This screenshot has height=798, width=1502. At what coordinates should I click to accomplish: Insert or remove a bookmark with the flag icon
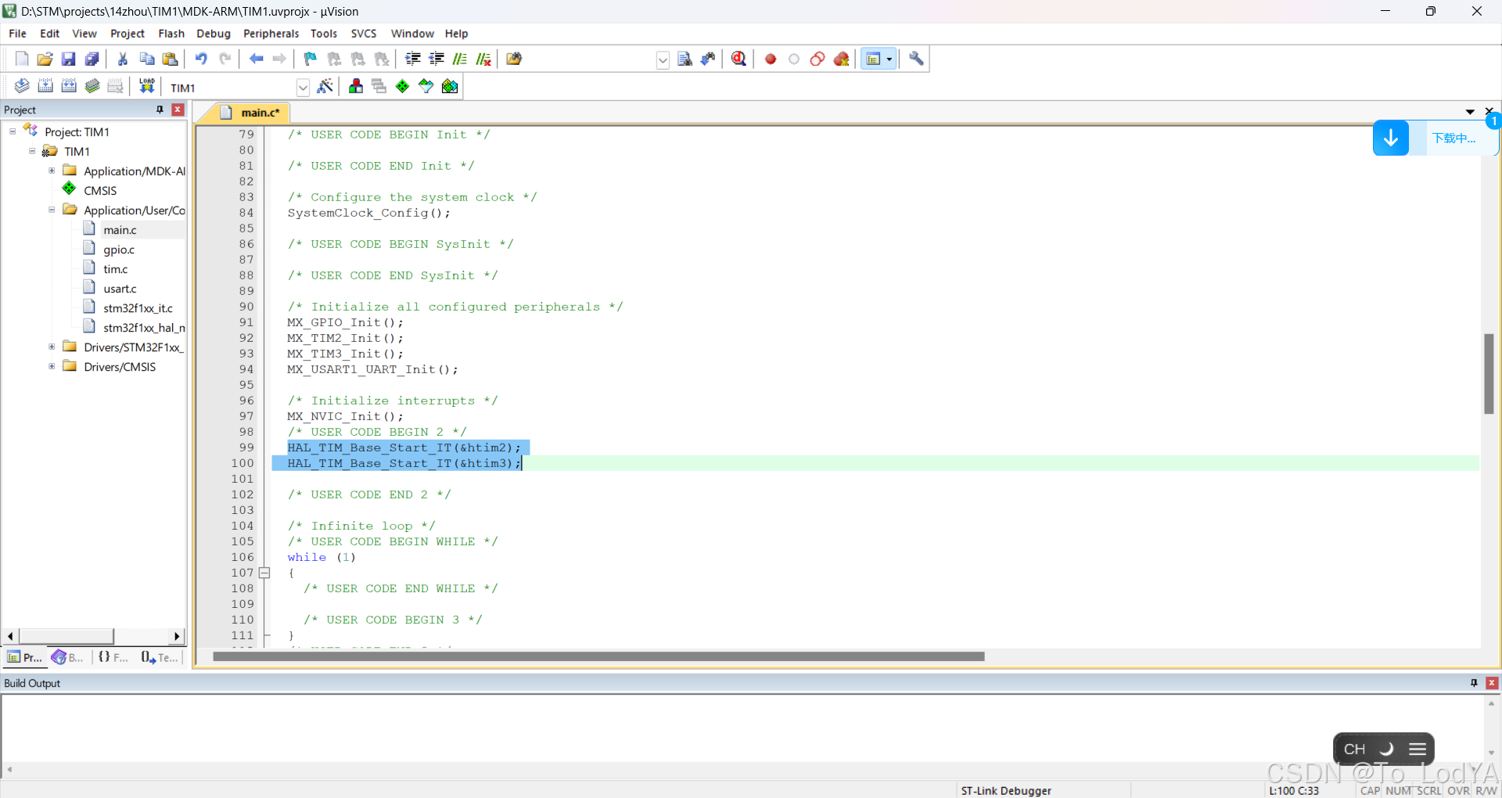pyautogui.click(x=311, y=59)
